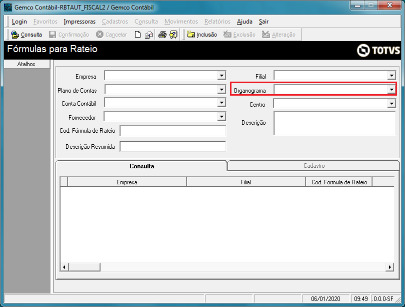Image resolution: width=405 pixels, height=307 pixels.
Task: Open the Login menu
Action: point(19,22)
